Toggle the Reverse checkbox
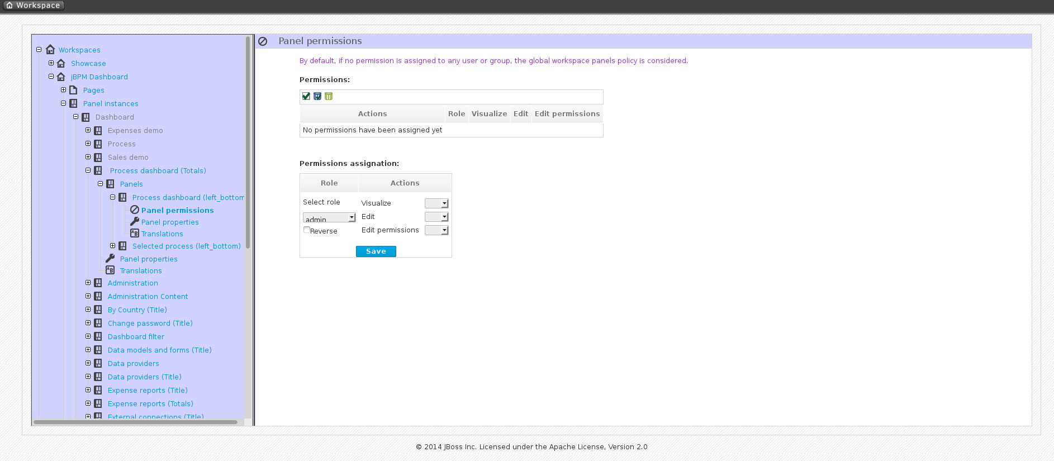This screenshot has height=461, width=1054. pyautogui.click(x=307, y=230)
